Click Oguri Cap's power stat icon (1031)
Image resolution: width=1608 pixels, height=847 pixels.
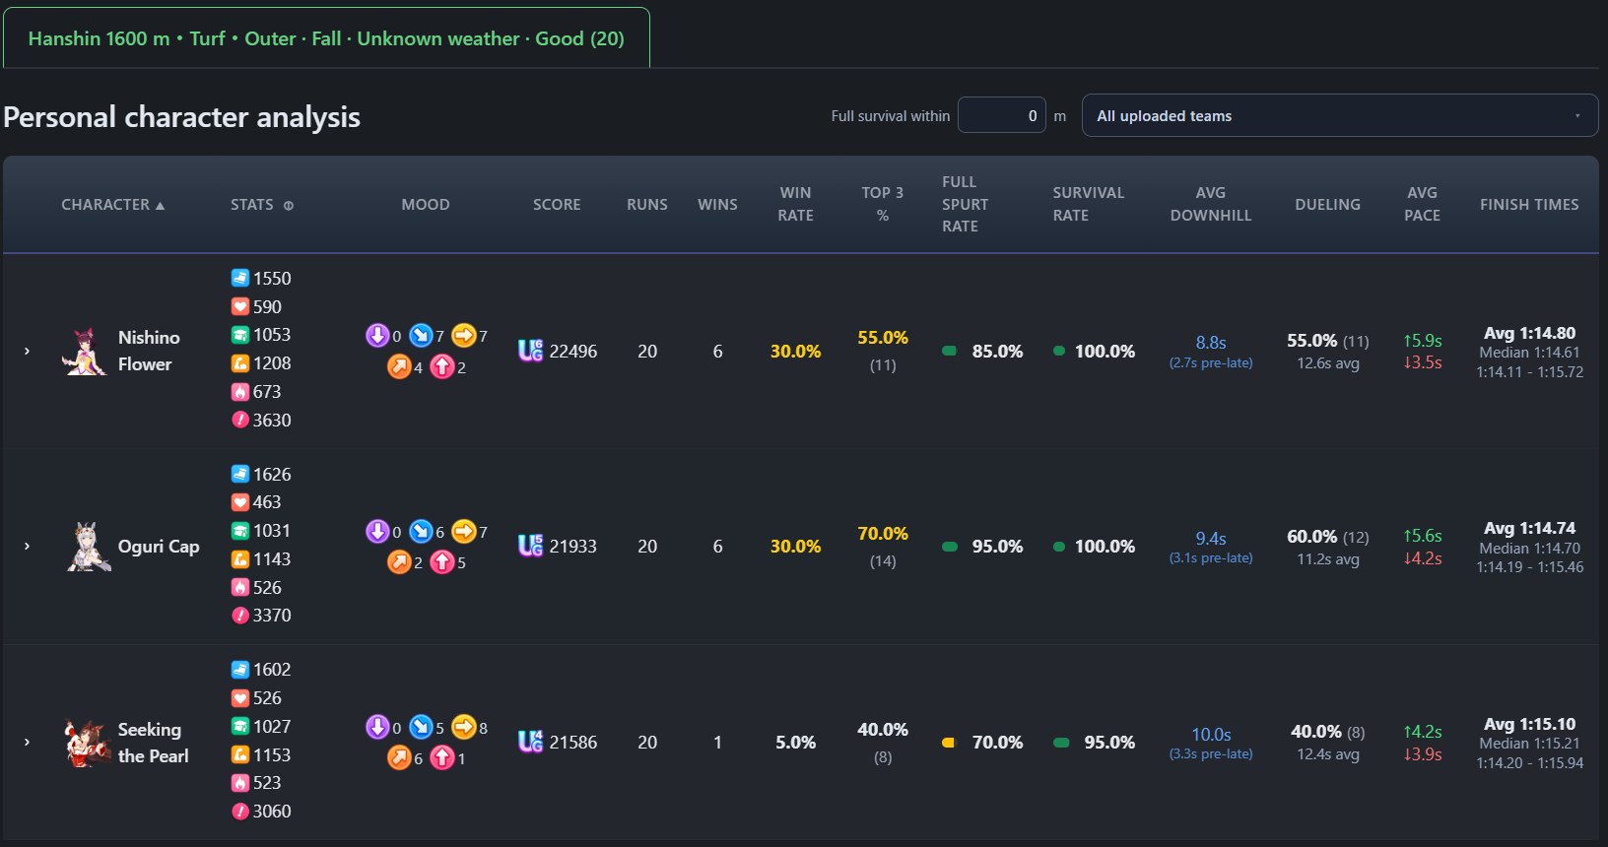point(240,531)
